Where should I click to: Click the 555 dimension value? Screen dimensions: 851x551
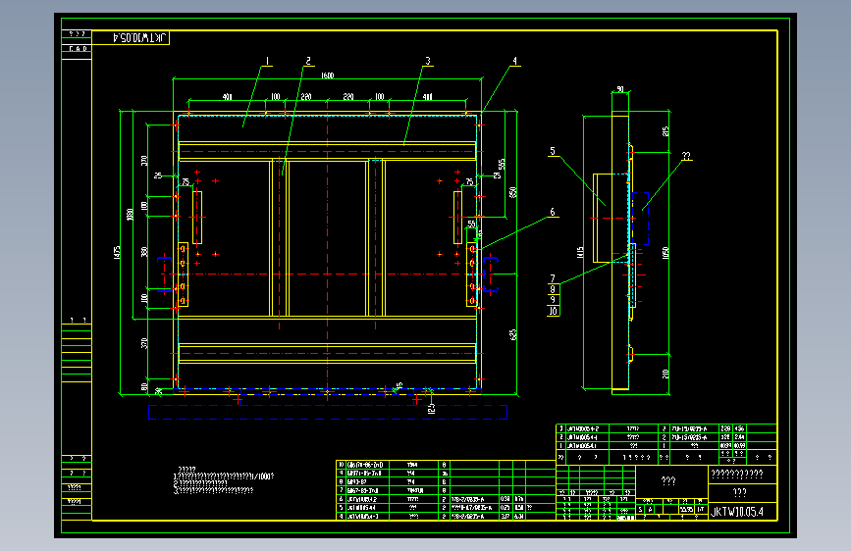pyautogui.click(x=502, y=164)
